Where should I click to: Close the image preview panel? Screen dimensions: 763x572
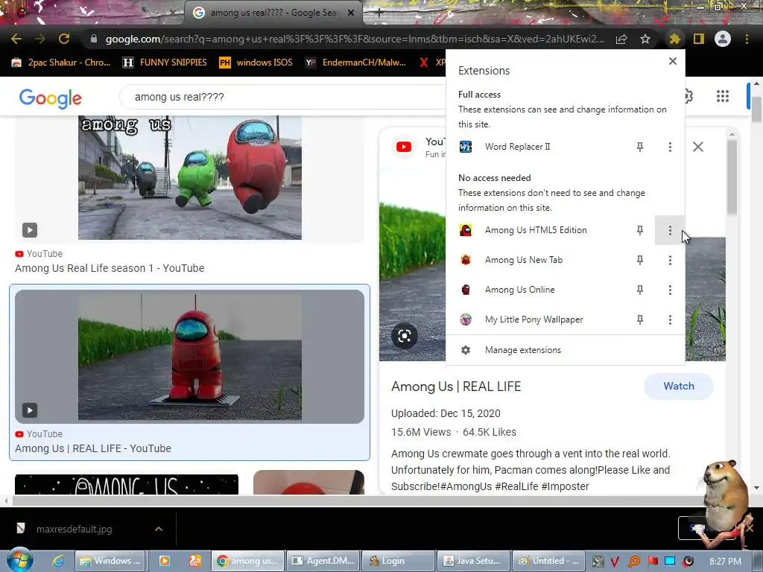point(697,147)
